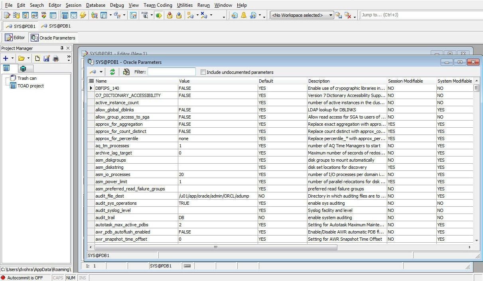
Task: Click the SQL optimizer icon in toolbar
Action: click(43, 15)
